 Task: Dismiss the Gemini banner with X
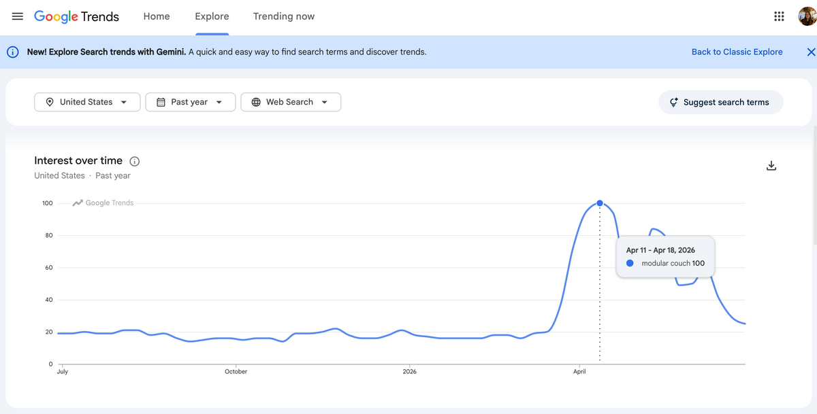coord(811,52)
